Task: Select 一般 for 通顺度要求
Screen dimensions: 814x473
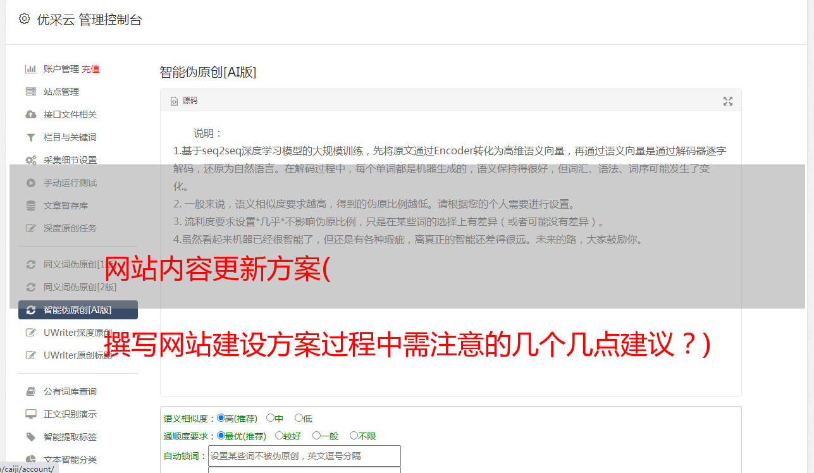Action: 316,436
